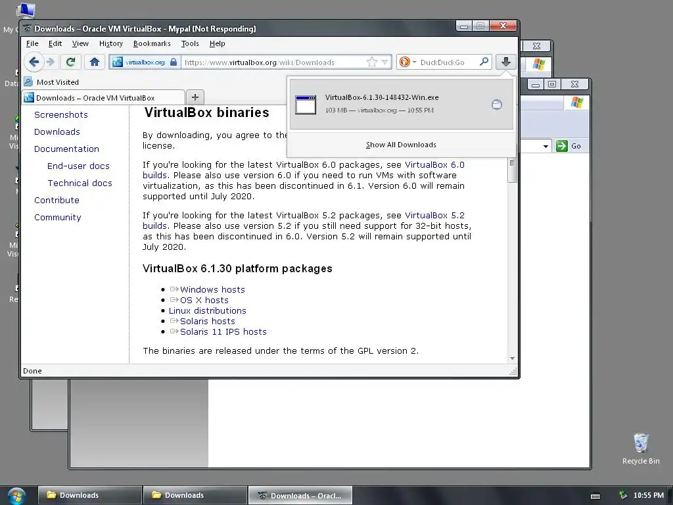Click the Done status bar text
Image resolution: width=673 pixels, height=505 pixels.
point(32,371)
